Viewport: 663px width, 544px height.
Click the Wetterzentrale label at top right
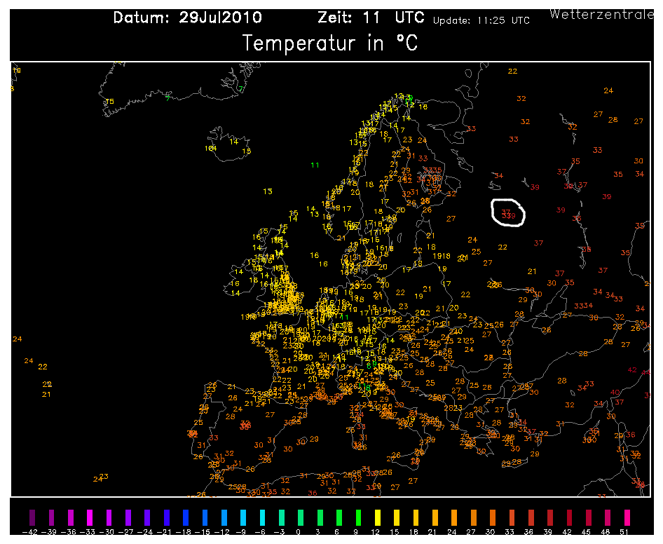tap(601, 15)
